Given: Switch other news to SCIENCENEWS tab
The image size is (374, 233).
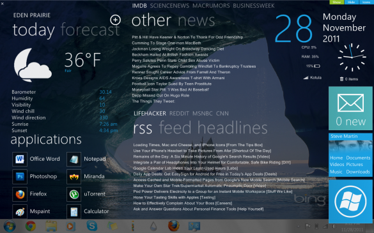Looking at the screenshot, I should [x=169, y=6].
